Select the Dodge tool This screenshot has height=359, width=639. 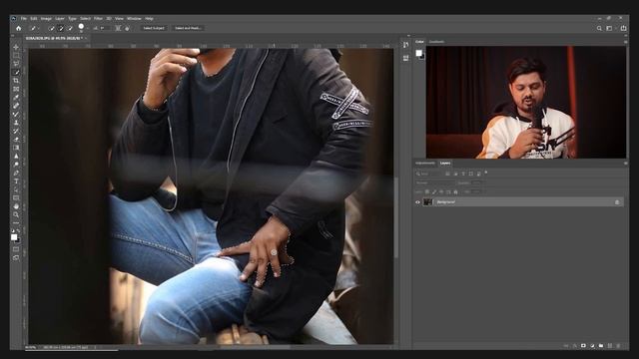[x=16, y=165]
